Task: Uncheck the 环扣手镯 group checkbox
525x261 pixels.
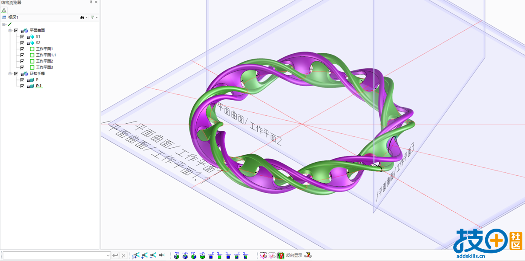Action: coord(16,73)
